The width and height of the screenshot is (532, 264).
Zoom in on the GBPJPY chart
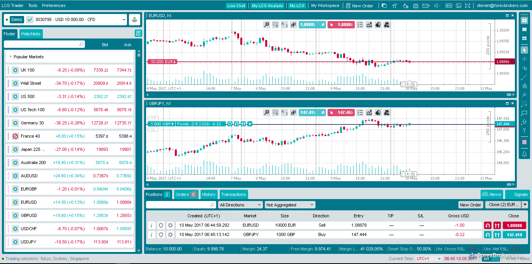(x=266, y=112)
